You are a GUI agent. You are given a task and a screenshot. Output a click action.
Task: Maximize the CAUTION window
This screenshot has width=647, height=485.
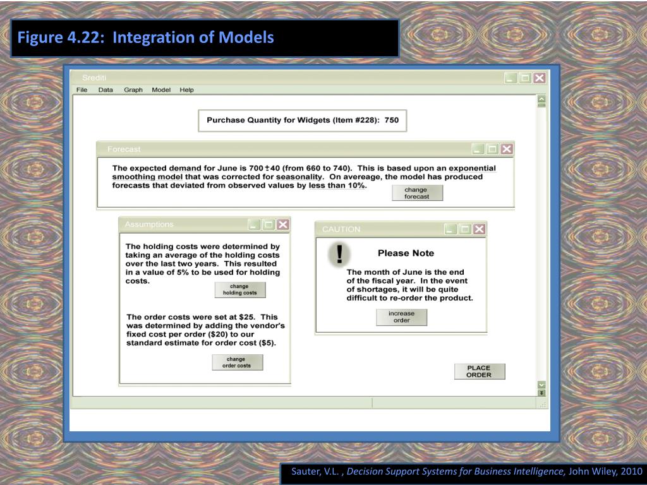click(x=465, y=229)
